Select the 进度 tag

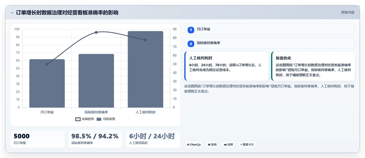(x=228, y=144)
